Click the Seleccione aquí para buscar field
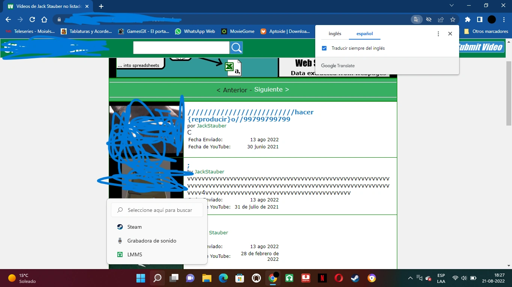Viewport: 512px width, 287px height. point(157,210)
